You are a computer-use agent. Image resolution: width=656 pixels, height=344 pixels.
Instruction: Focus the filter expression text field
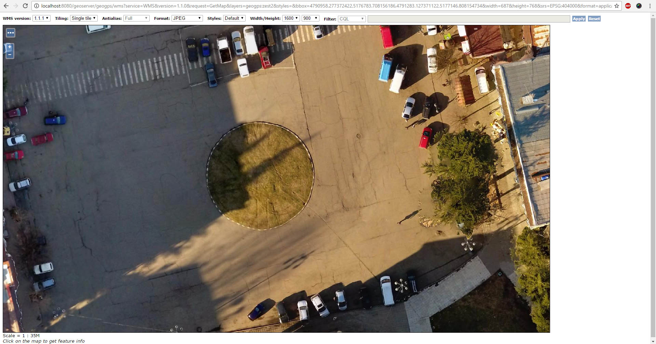pyautogui.click(x=468, y=19)
